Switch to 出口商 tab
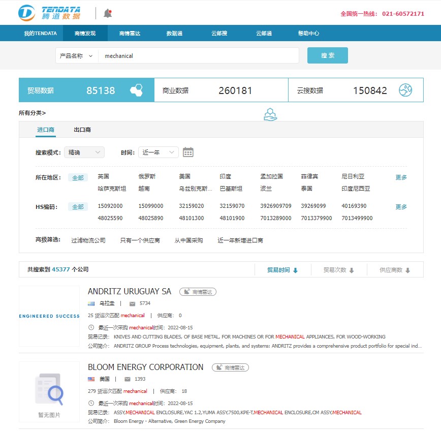441x431 pixels. (82, 130)
